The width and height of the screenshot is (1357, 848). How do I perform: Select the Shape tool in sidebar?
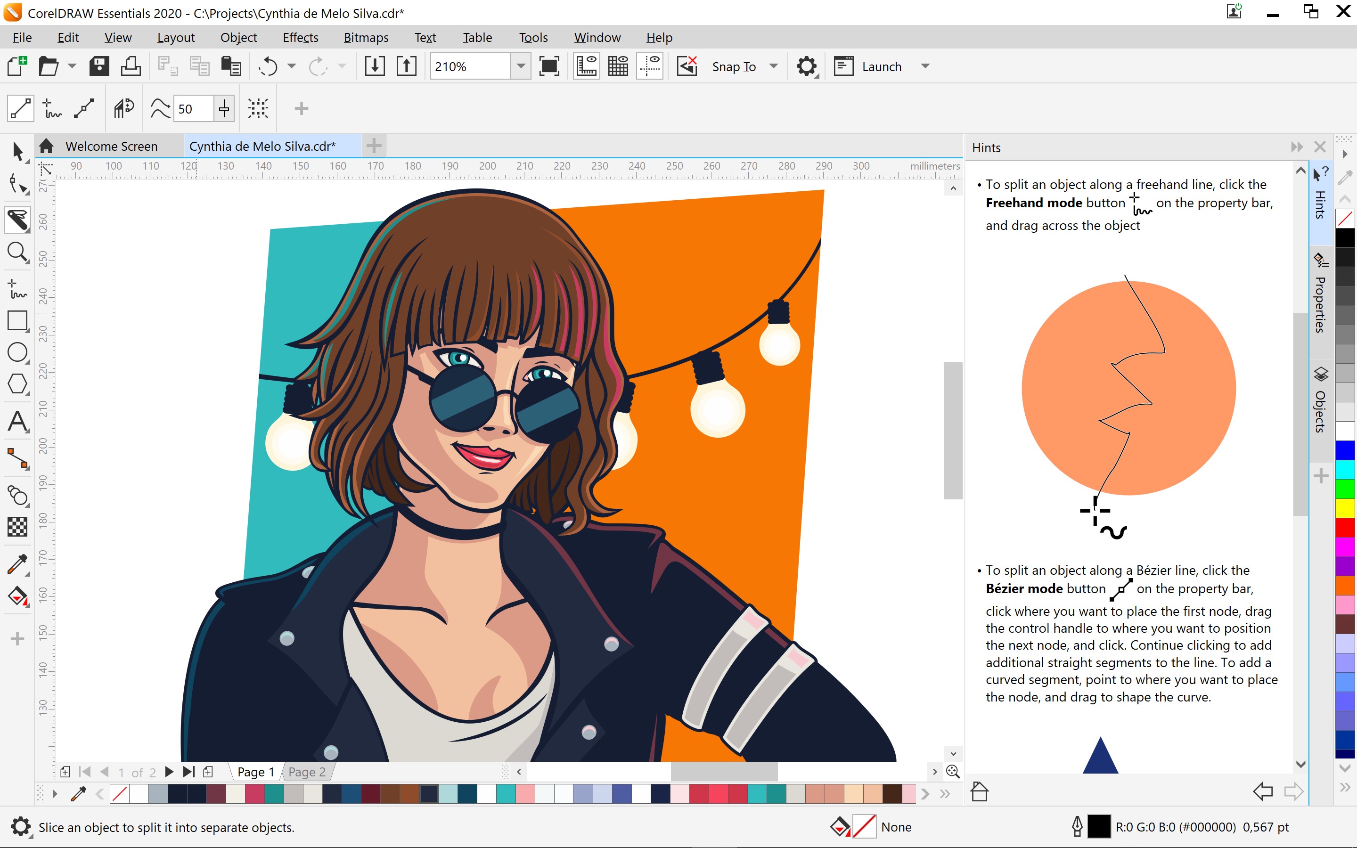tap(16, 186)
